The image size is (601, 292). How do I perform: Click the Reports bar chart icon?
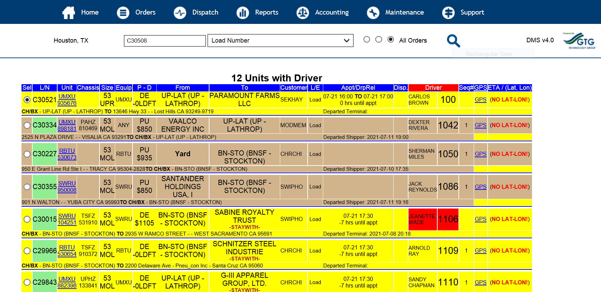pyautogui.click(x=243, y=12)
